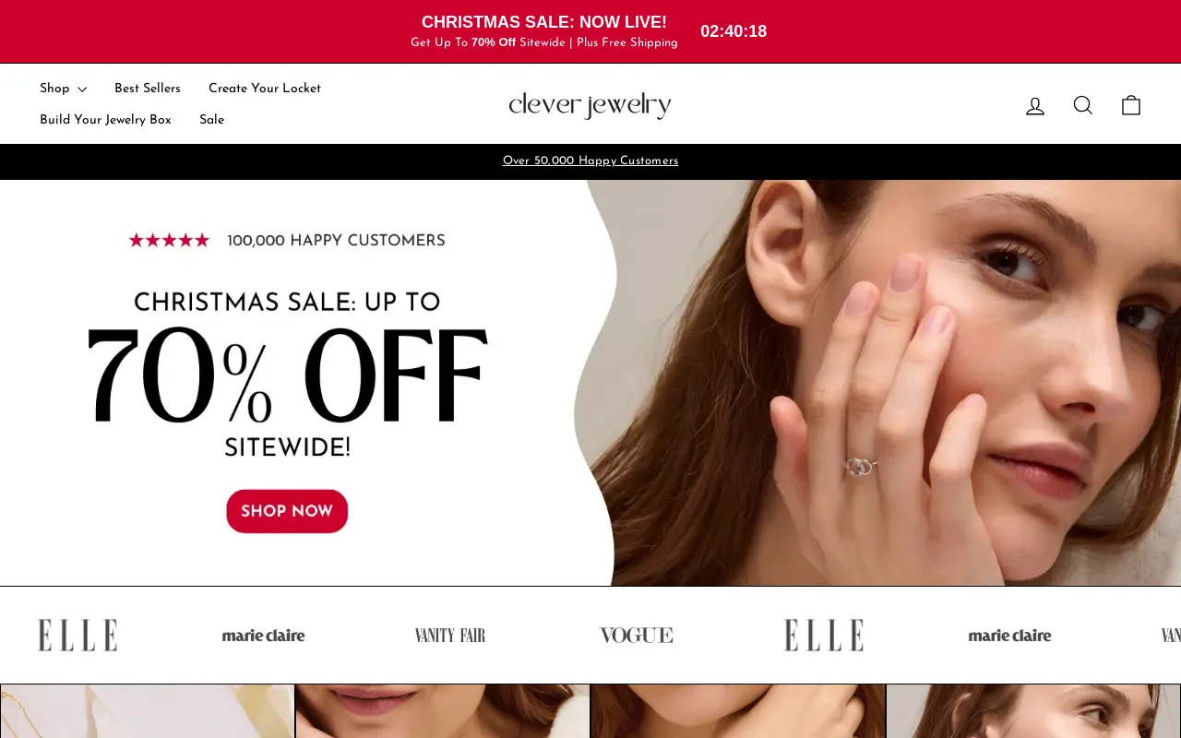
Task: Click the Vanity Fair logo
Action: point(450,635)
